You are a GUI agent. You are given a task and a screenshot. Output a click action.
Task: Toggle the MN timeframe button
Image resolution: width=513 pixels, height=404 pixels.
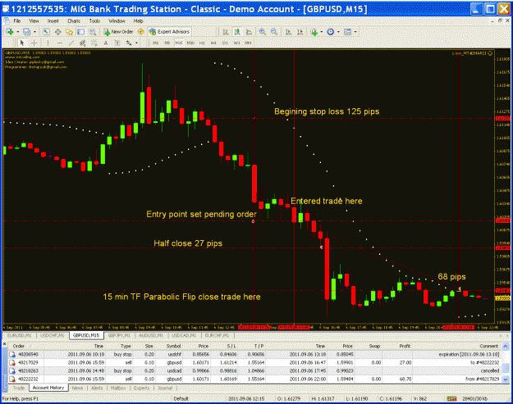click(249, 43)
